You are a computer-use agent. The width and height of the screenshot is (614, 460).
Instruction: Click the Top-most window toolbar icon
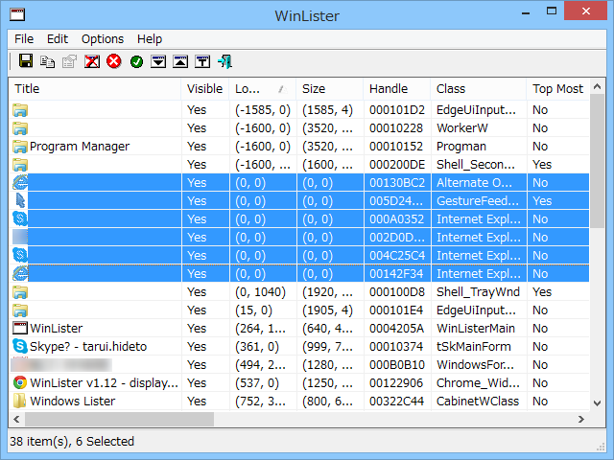[x=202, y=61]
